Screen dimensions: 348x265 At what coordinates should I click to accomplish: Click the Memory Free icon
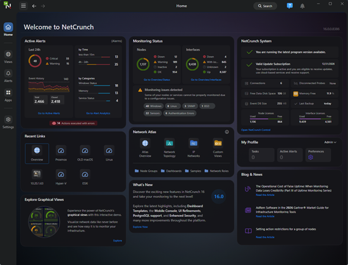coord(295,94)
